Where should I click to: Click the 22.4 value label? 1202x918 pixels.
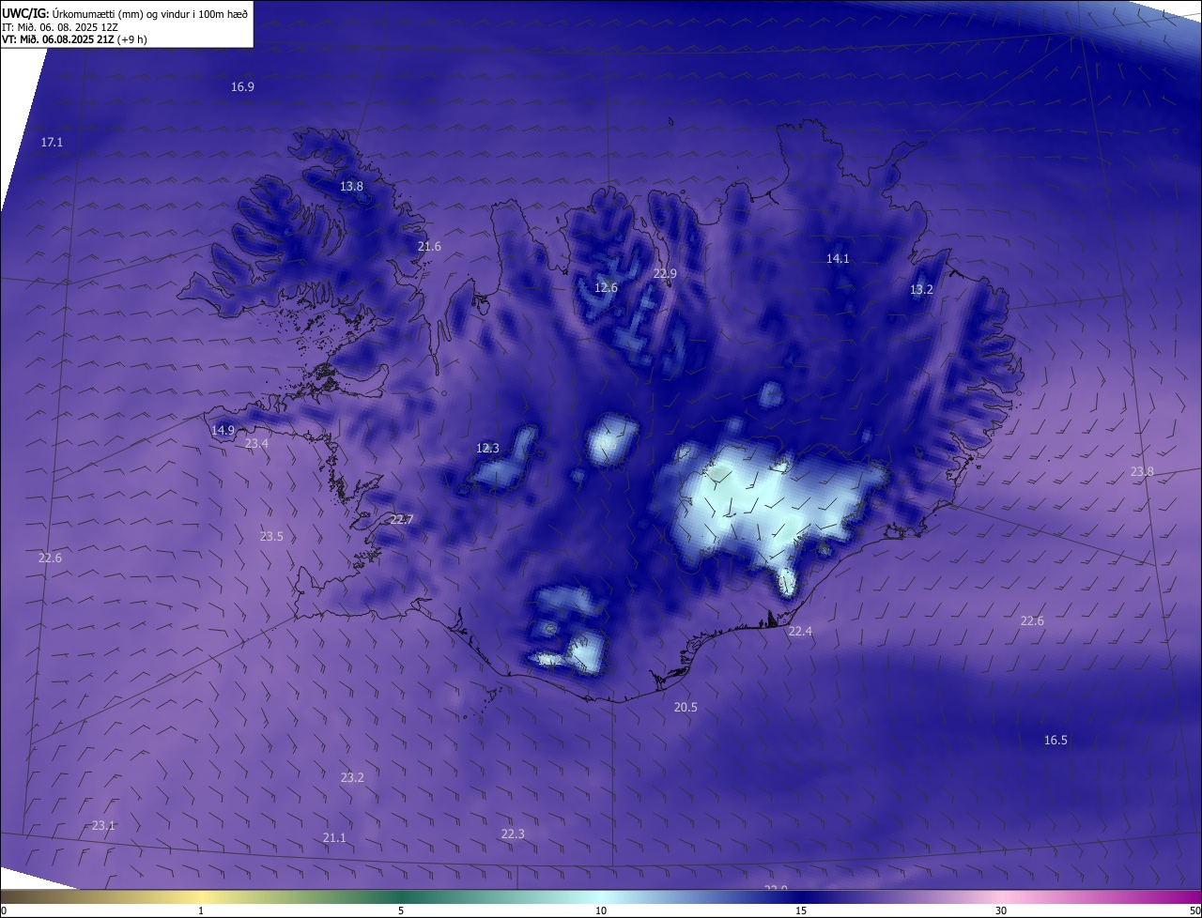coord(800,631)
